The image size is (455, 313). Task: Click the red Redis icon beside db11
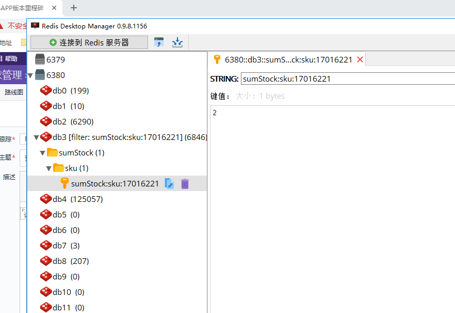(x=46, y=307)
